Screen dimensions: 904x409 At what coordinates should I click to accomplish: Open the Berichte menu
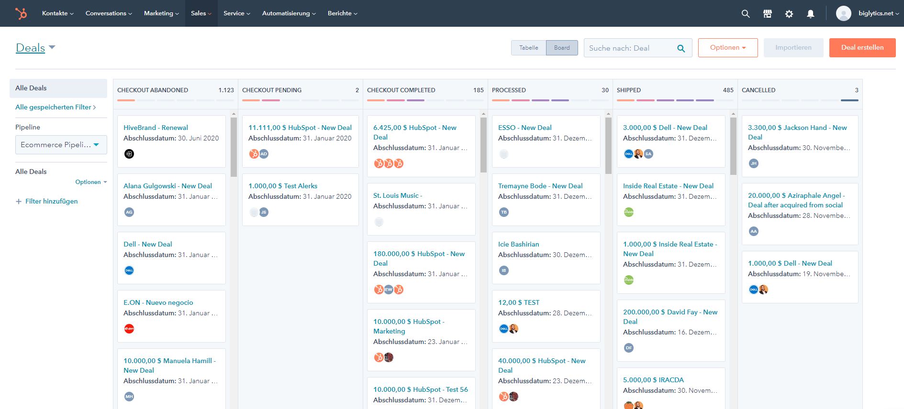pyautogui.click(x=342, y=13)
